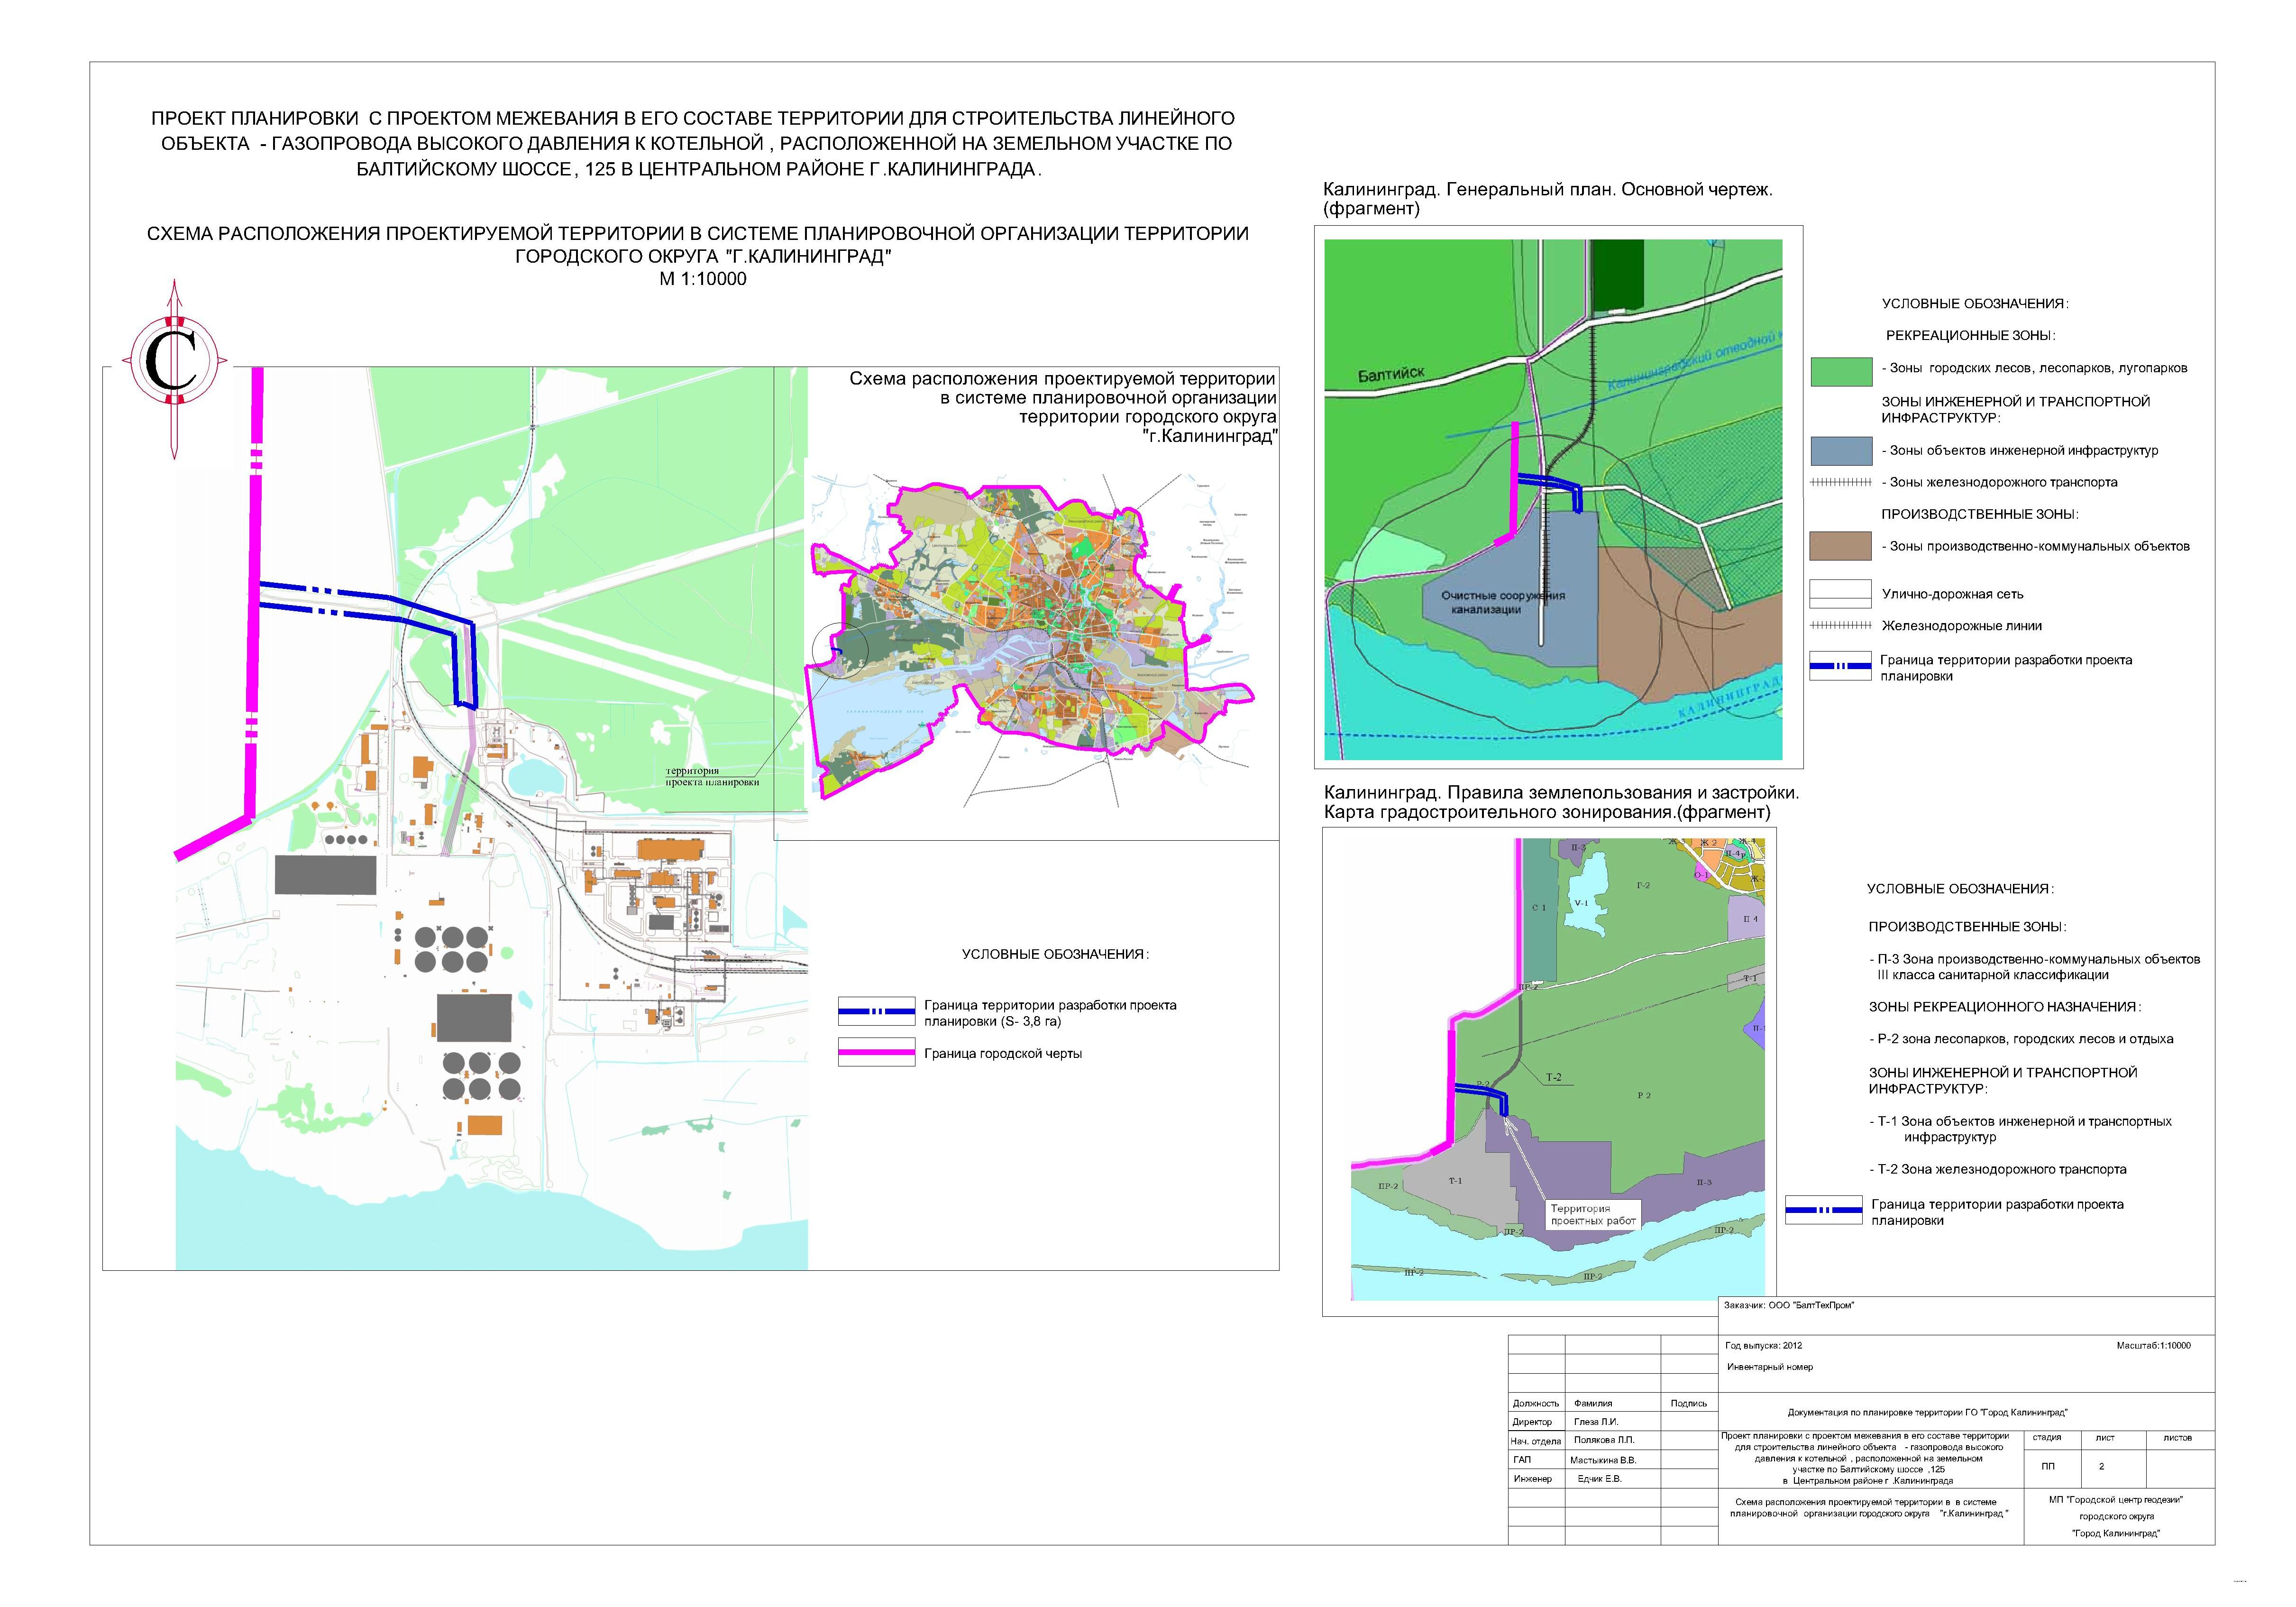Click the blue boundary symbol in the general plan legend
Viewport: 2296px width, 1607px height.
[1840, 666]
